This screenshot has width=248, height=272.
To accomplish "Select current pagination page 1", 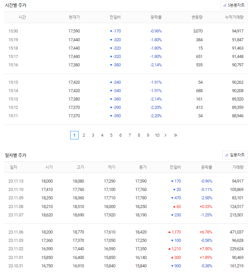I will pyautogui.click(x=74, y=135).
